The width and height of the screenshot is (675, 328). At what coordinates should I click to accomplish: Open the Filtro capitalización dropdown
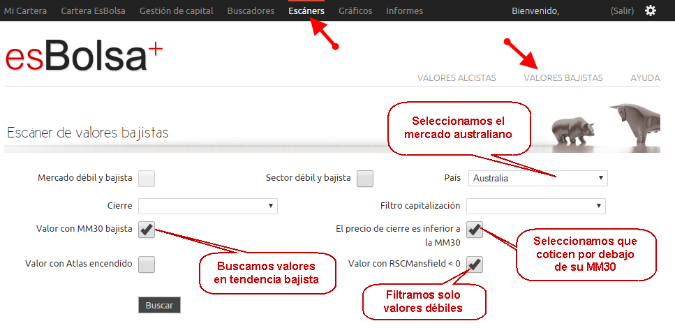[536, 206]
